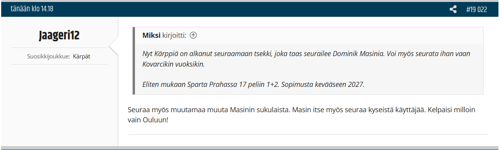
Task: Click the reply line ending vain Ouluun!
Action: point(148,120)
